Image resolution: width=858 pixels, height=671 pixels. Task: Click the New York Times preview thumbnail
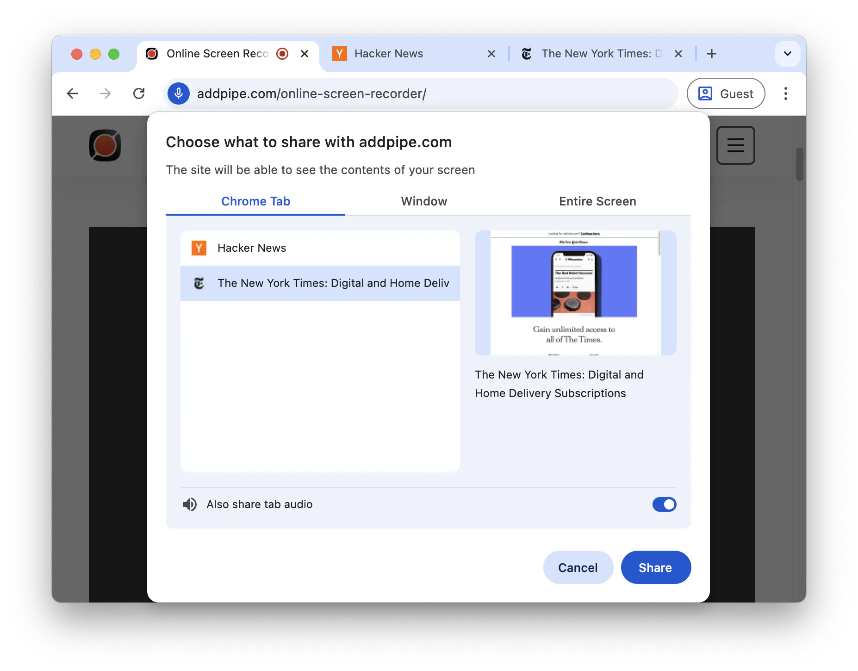(576, 293)
